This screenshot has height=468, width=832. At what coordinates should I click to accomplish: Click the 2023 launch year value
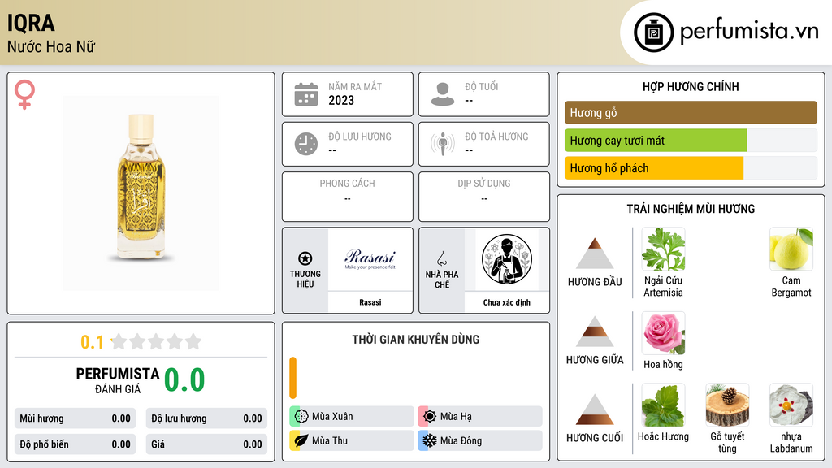(341, 100)
